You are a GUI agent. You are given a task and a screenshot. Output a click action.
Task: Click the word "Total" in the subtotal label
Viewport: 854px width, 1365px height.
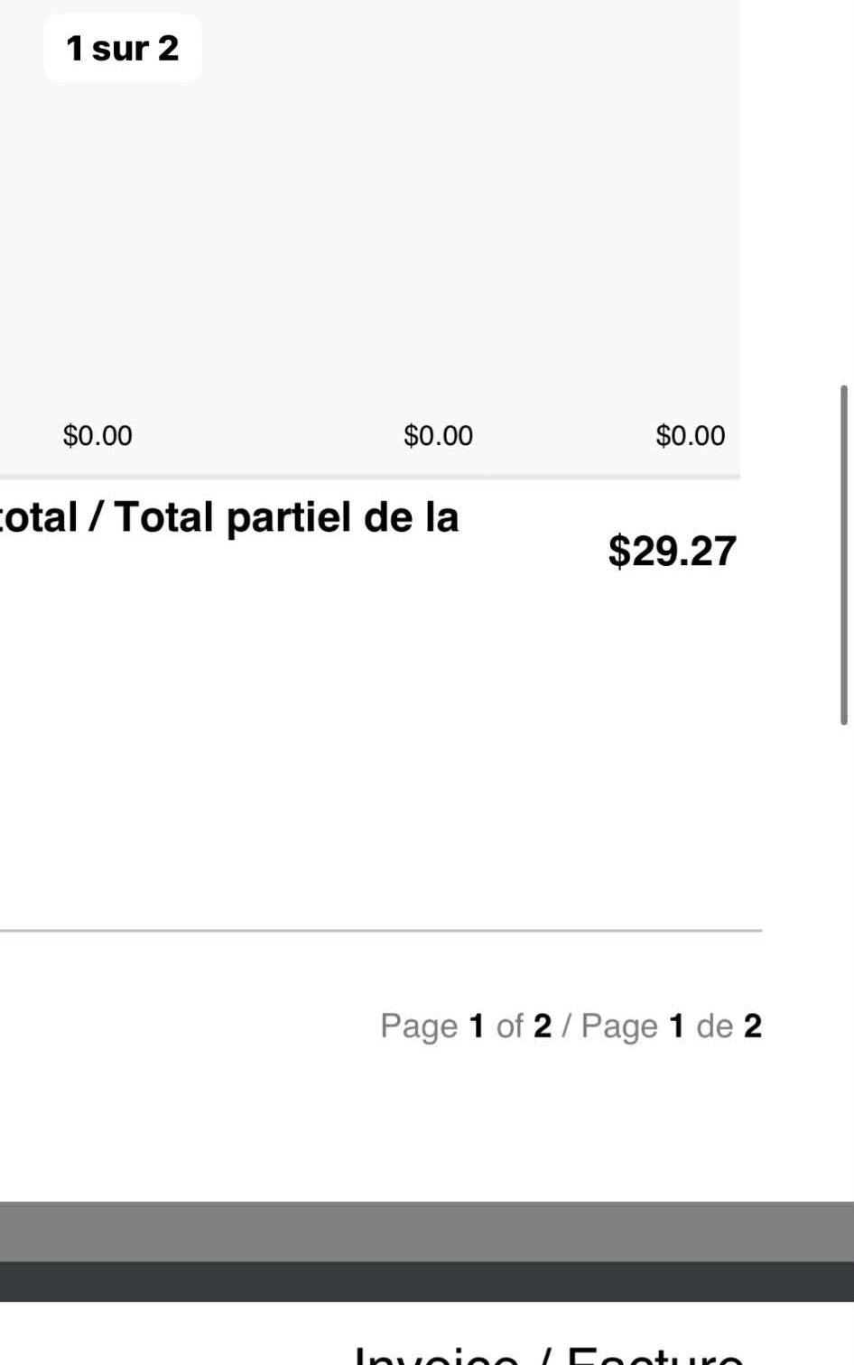pos(164,517)
